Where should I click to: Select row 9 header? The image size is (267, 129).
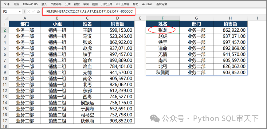(5, 72)
